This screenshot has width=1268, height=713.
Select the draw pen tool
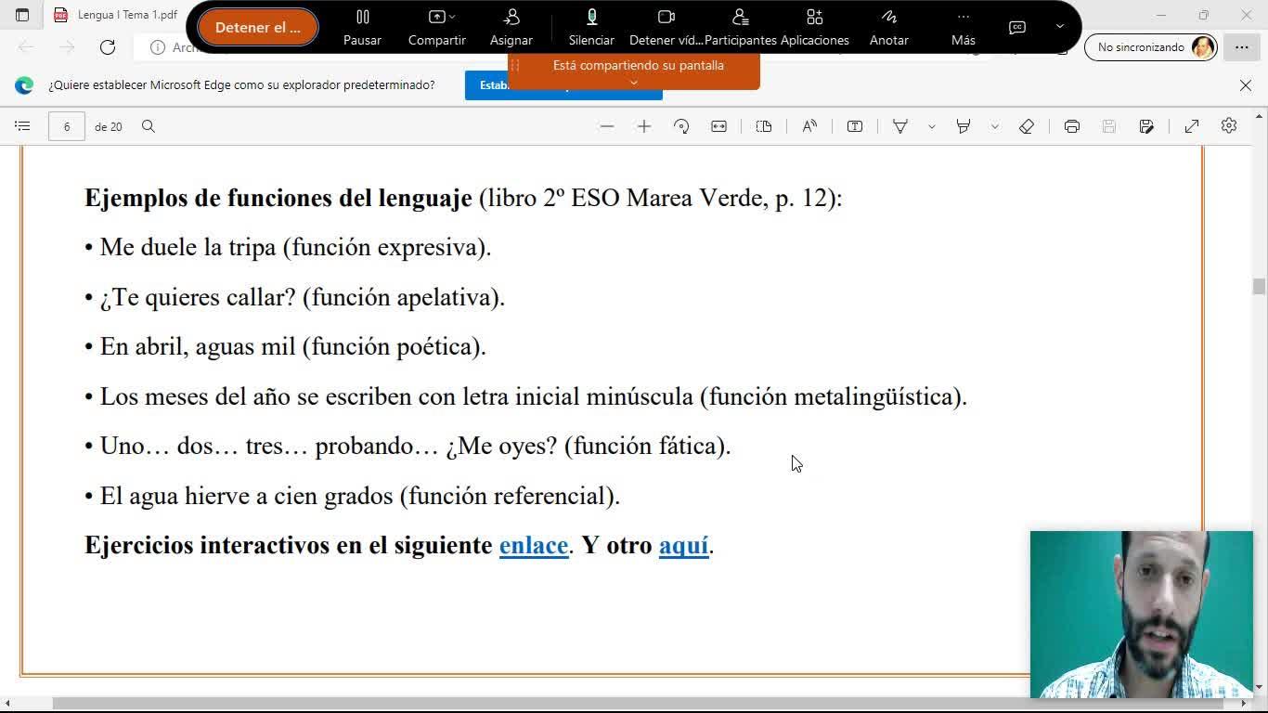[900, 126]
